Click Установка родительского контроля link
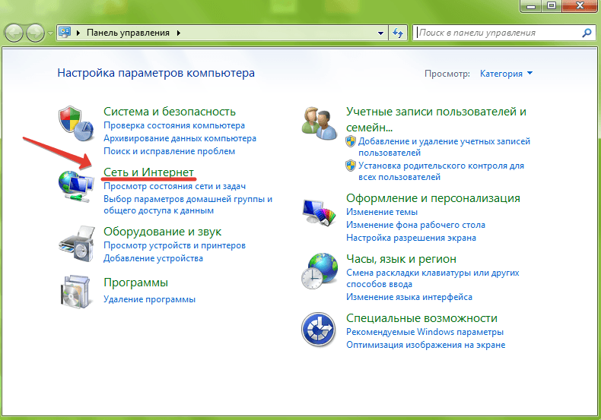The image size is (601, 420). (x=440, y=172)
